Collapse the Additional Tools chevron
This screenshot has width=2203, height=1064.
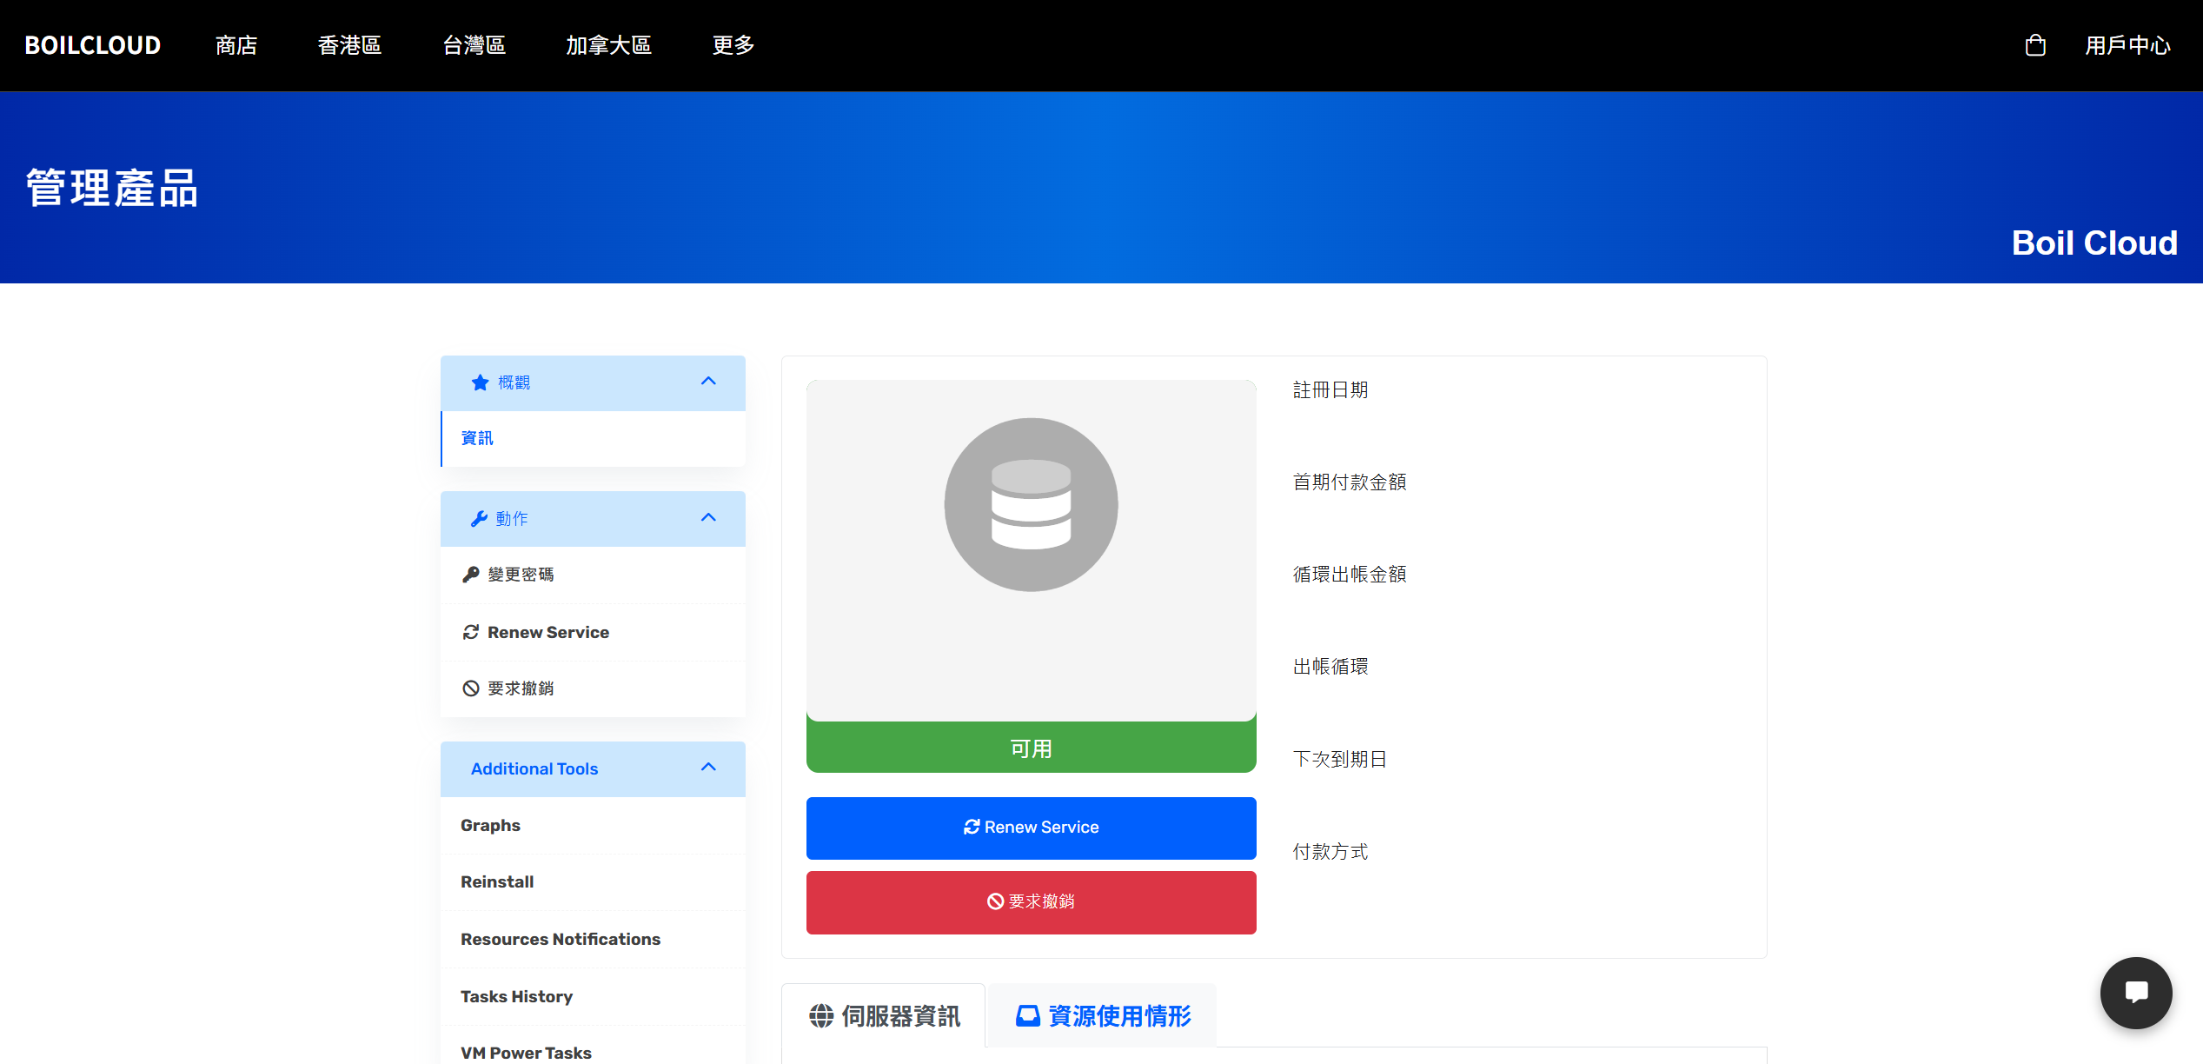click(x=708, y=768)
